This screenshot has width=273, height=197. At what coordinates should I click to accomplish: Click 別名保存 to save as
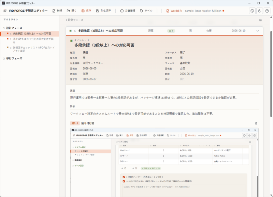pos(103,11)
